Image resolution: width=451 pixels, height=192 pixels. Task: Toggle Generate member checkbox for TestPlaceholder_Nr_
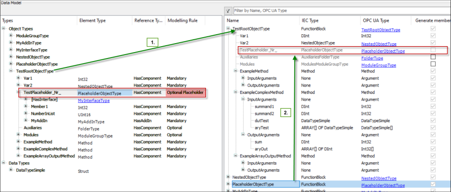pos(433,50)
